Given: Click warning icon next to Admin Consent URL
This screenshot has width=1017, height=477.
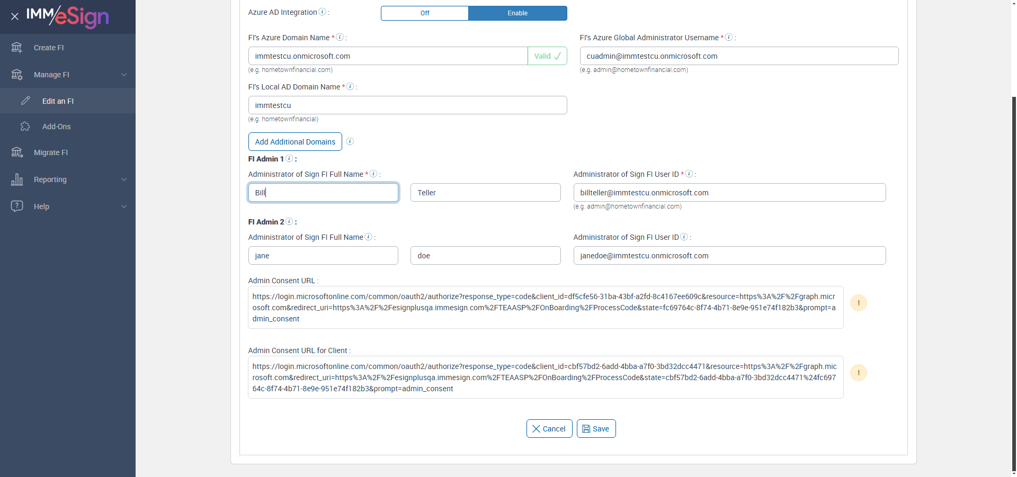Looking at the screenshot, I should (858, 303).
